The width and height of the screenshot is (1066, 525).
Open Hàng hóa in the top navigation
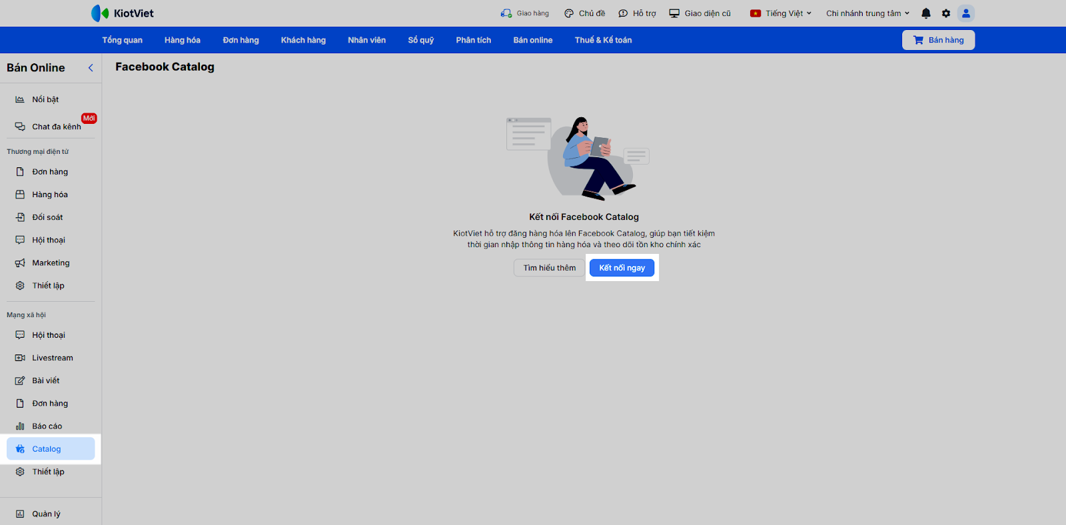183,40
